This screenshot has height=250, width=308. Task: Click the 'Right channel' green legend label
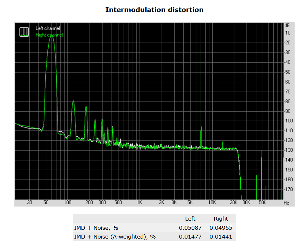click(x=49, y=35)
